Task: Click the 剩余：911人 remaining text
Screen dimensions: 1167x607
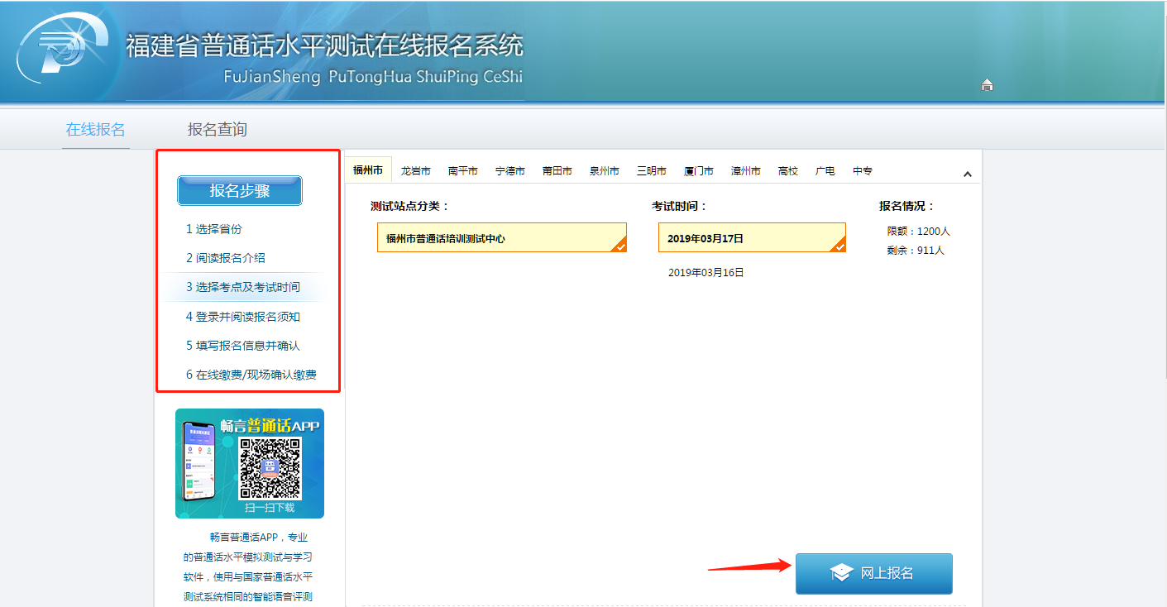Action: (916, 250)
